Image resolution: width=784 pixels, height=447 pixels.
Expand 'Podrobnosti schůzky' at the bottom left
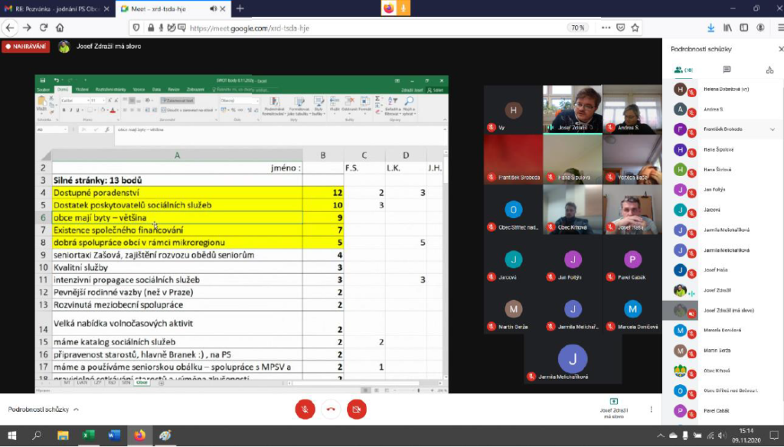click(43, 409)
